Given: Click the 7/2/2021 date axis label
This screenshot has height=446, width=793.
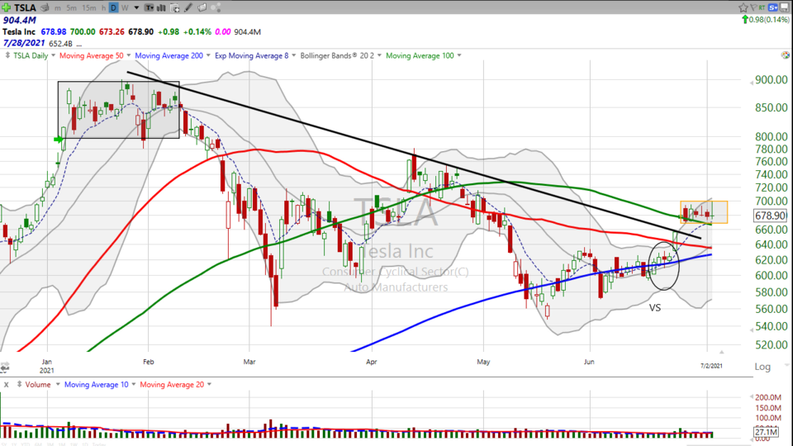Looking at the screenshot, I should [x=711, y=366].
